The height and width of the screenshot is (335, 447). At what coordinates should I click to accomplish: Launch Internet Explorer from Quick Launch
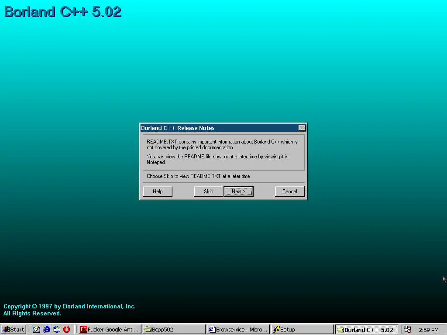[x=47, y=330]
